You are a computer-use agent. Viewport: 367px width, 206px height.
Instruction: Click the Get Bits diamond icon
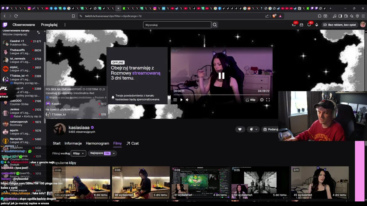pos(317,25)
